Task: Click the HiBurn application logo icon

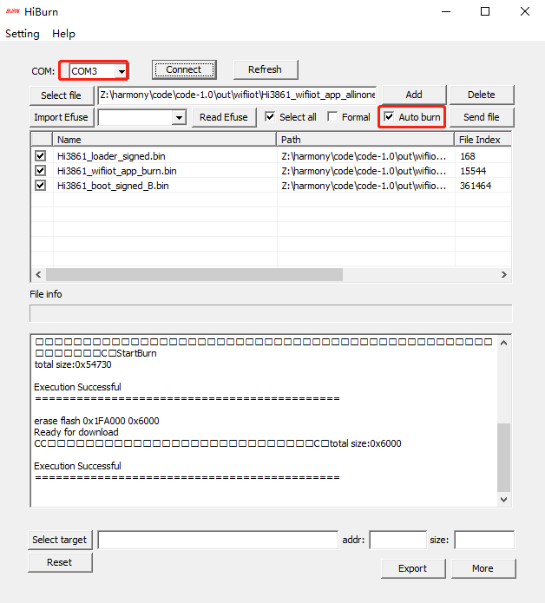Action: 13,11
